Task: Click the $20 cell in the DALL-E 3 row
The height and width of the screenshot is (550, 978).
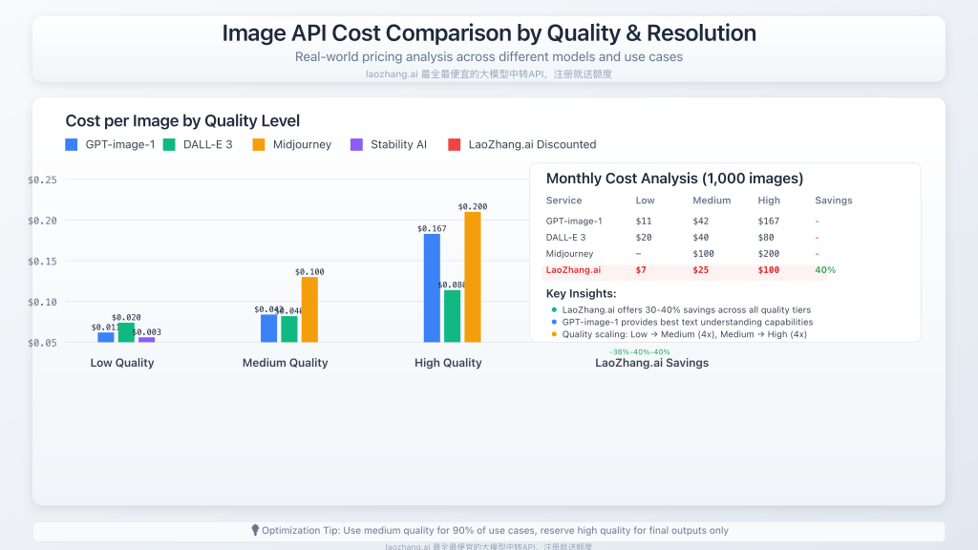Action: 644,237
